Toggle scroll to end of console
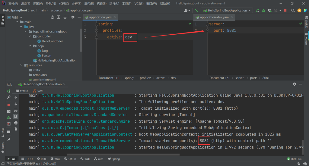309x166 pixels. pos(16,116)
